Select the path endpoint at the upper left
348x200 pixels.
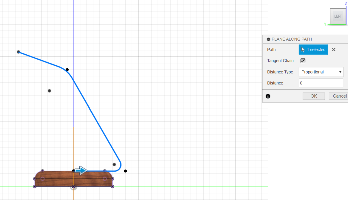19,52
